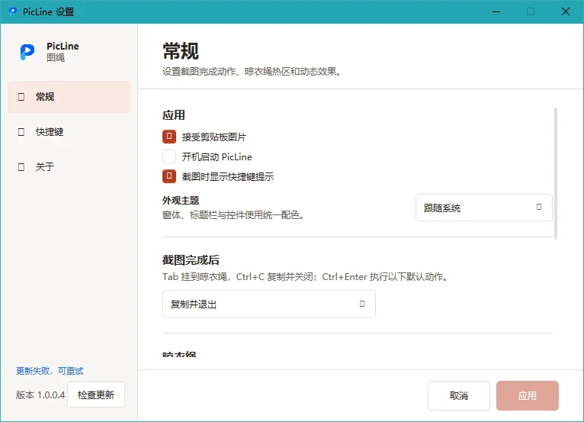Click the icon beside 常规 in the sidebar

21,97
